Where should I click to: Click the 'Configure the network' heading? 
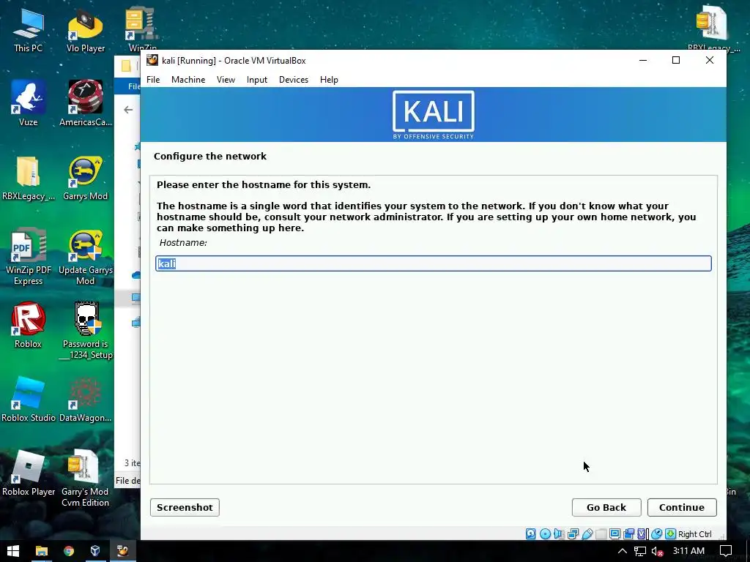click(210, 157)
